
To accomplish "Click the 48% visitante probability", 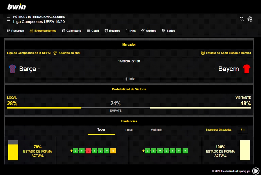I will (x=246, y=103).
